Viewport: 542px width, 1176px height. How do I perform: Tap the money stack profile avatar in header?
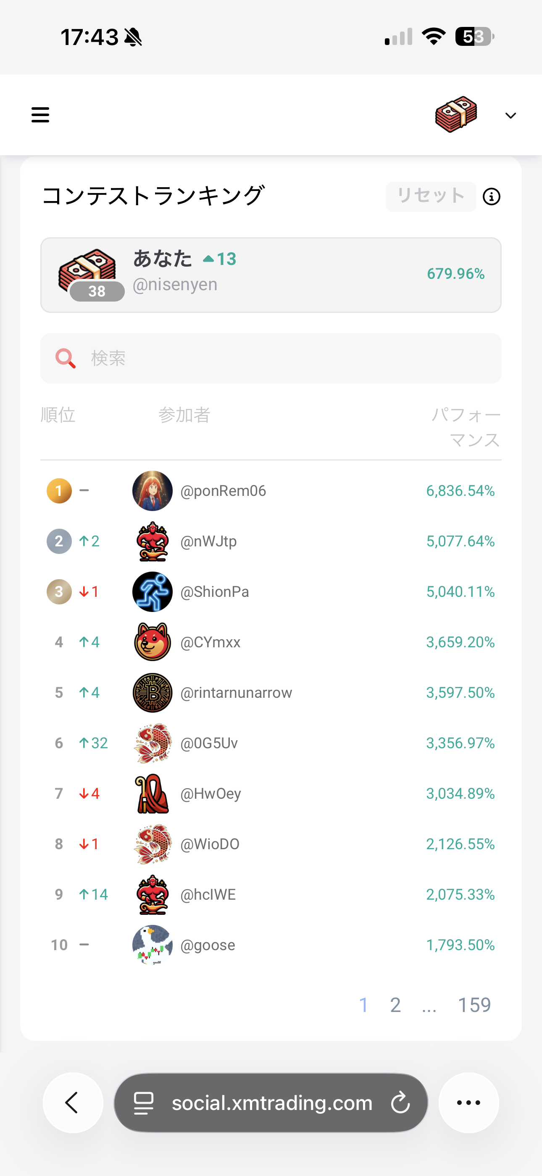tap(456, 114)
